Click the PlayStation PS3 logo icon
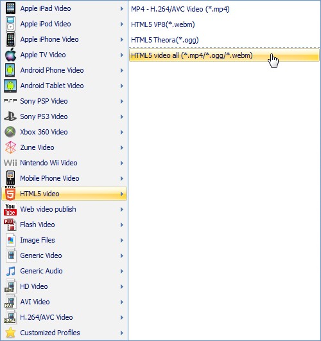 coord(10,116)
